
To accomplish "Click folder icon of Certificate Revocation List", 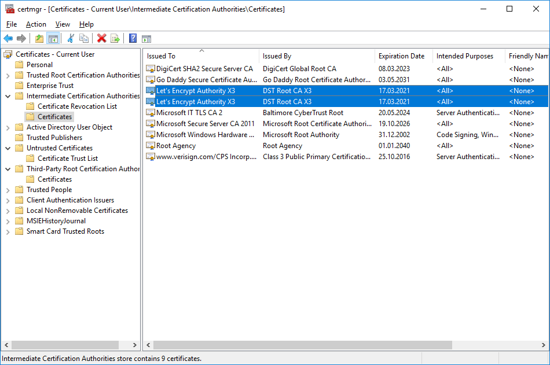I will click(x=31, y=106).
